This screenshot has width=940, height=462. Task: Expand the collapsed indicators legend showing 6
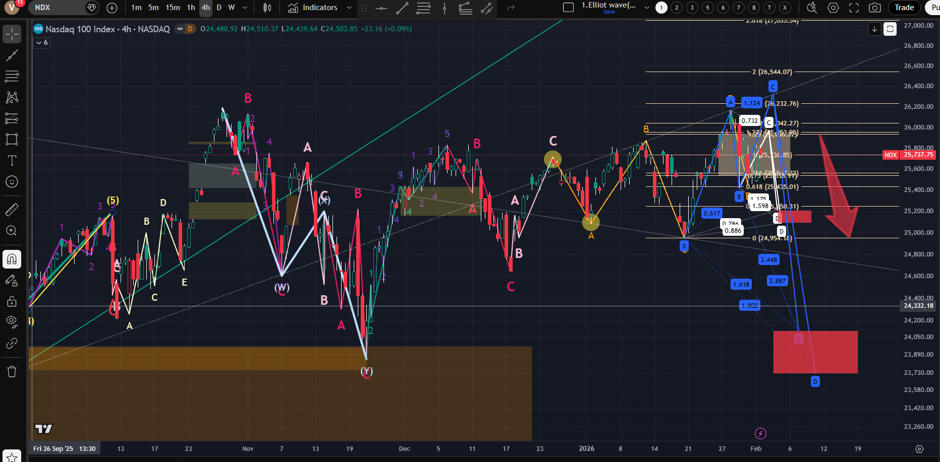click(42, 43)
